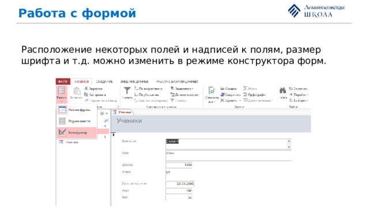The height and width of the screenshot is (208, 369).
Task: Click the Удалить record X icon
Action: point(223,101)
